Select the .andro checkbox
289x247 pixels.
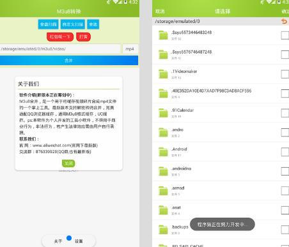[285, 132]
